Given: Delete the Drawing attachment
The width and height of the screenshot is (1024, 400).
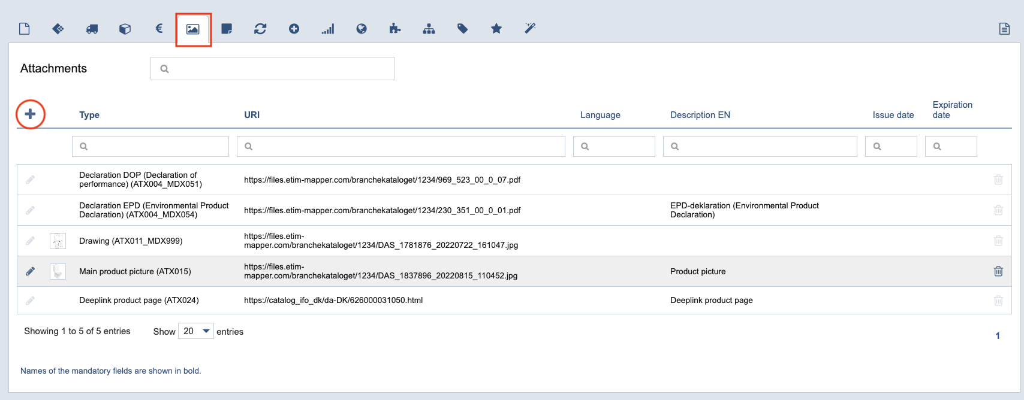Looking at the screenshot, I should pyautogui.click(x=998, y=241).
